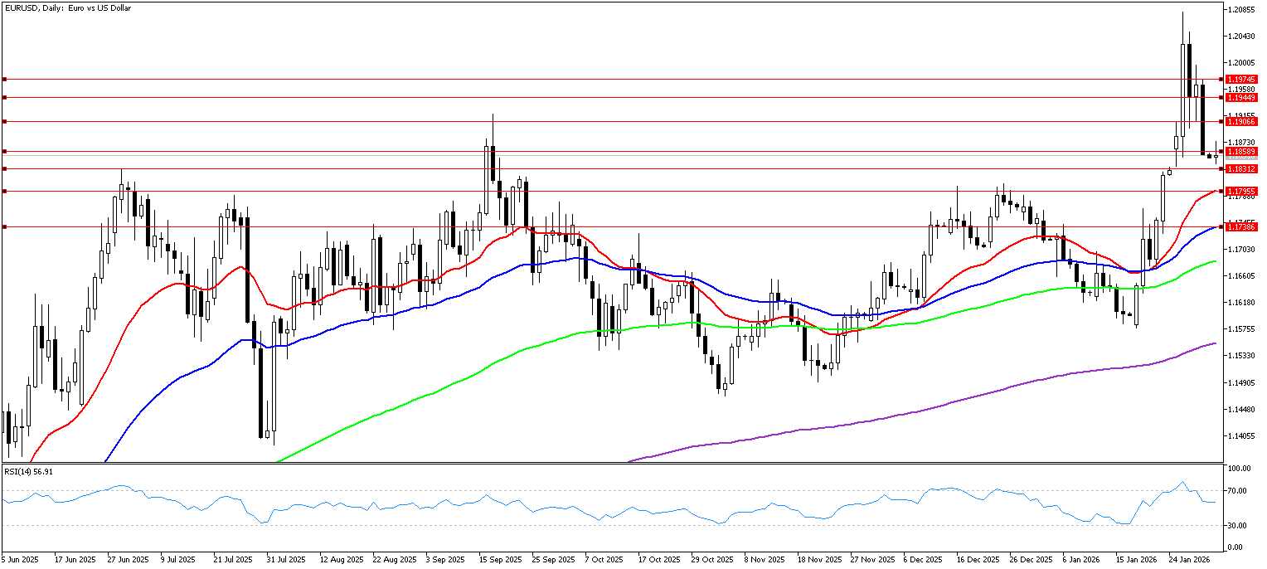Click the 1.15330 price axis value
Image resolution: width=1267 pixels, height=569 pixels.
pos(1242,356)
